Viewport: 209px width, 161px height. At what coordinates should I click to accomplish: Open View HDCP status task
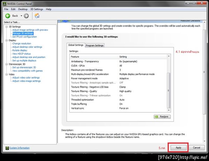[x=22, y=54]
